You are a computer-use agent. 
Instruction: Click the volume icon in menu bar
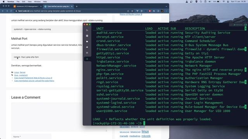tap(210, 2)
